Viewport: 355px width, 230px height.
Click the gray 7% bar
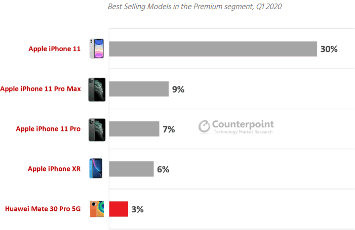134,129
